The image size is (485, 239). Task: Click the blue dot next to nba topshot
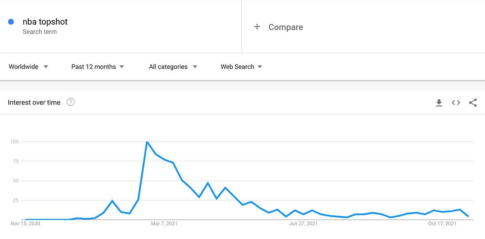[x=11, y=22]
